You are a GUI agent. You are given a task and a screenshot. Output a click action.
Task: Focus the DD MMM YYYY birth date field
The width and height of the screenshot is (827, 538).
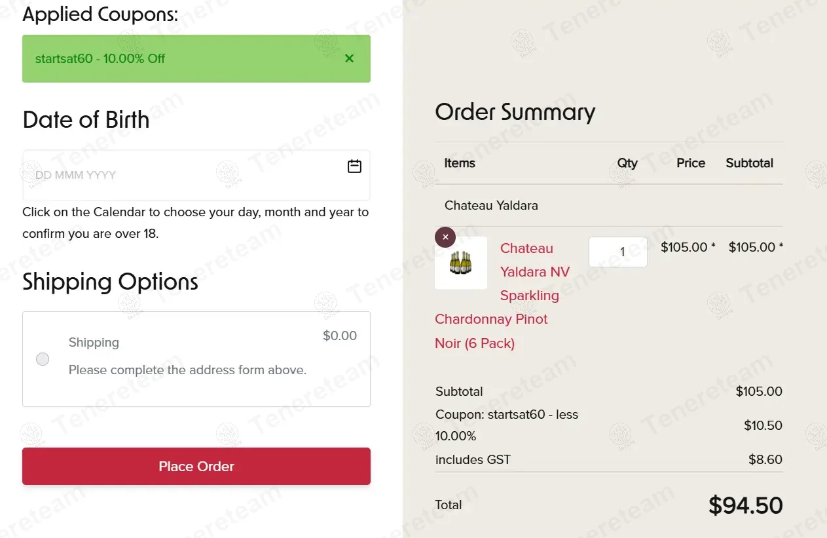point(196,175)
